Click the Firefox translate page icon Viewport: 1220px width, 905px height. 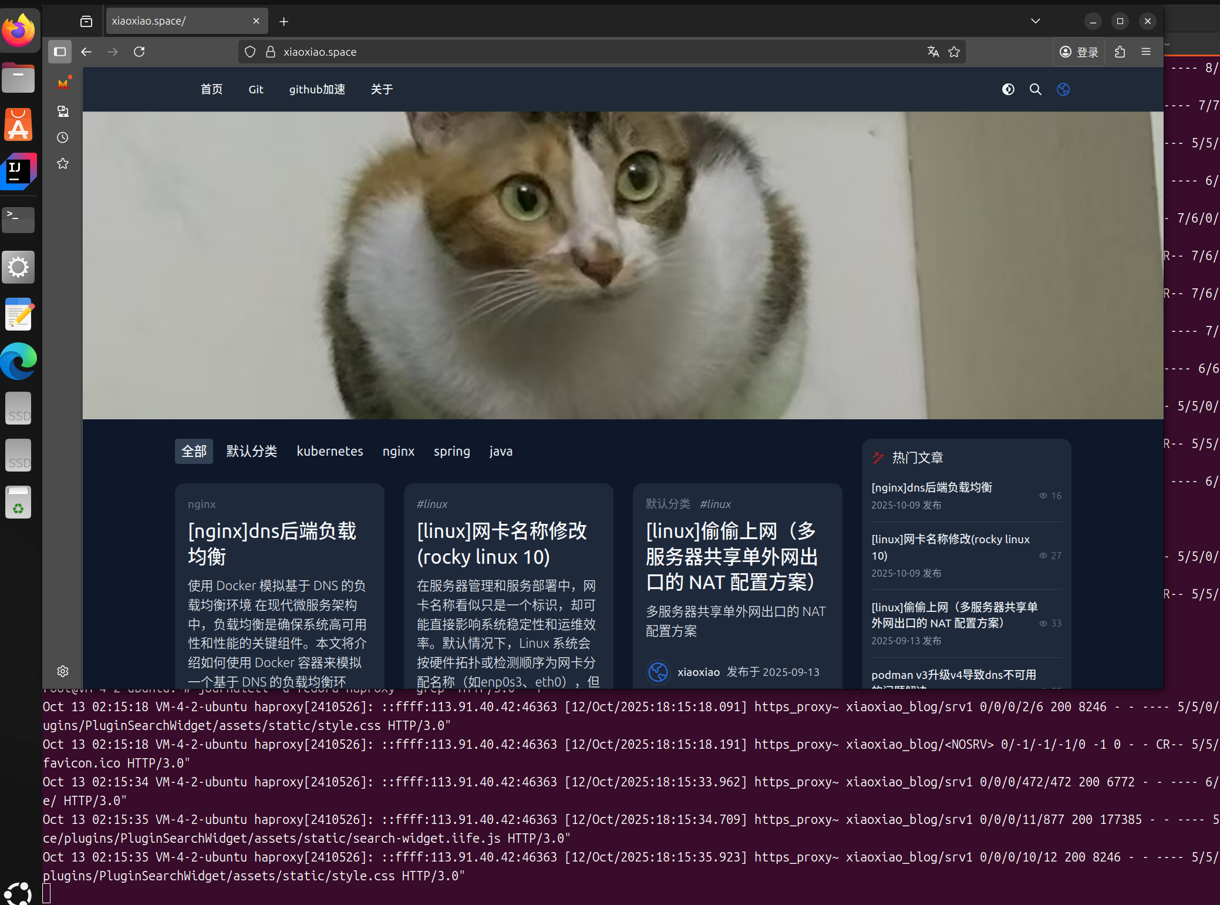(933, 52)
